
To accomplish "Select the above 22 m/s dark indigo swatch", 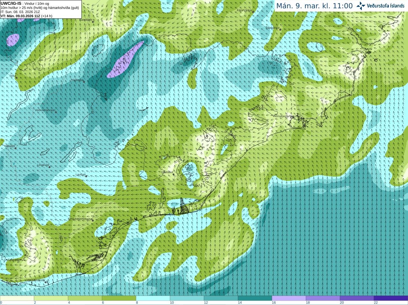I will click(x=391, y=298).
